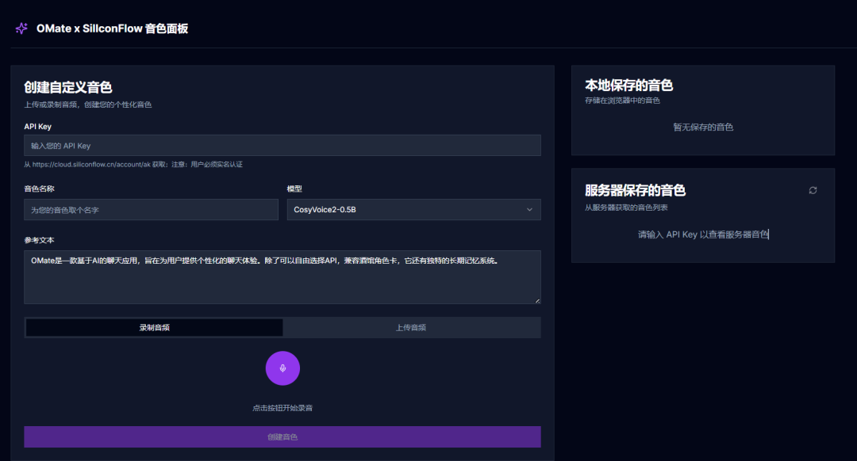This screenshot has height=461, width=857.
Task: Start recording with the purple microphone button
Action: click(282, 368)
